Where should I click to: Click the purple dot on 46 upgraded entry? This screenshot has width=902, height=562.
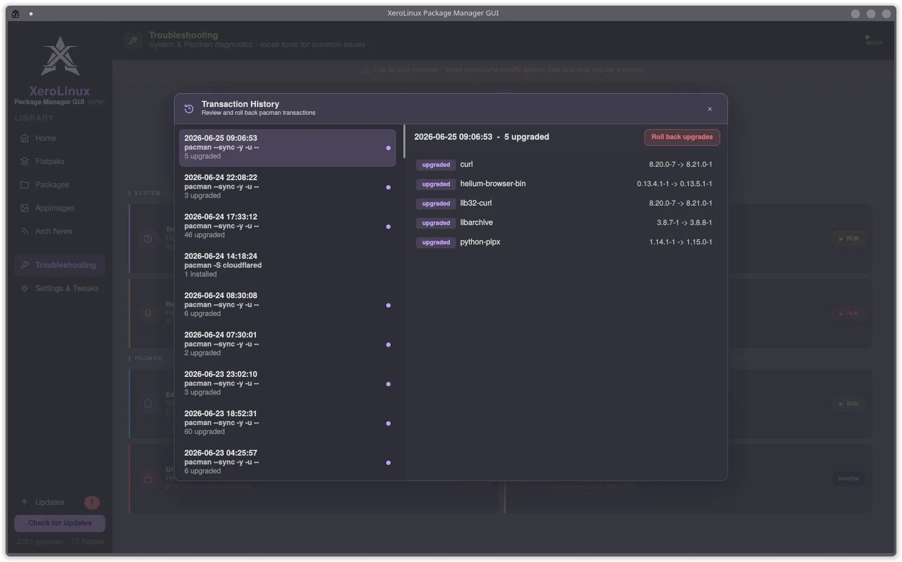tap(388, 227)
